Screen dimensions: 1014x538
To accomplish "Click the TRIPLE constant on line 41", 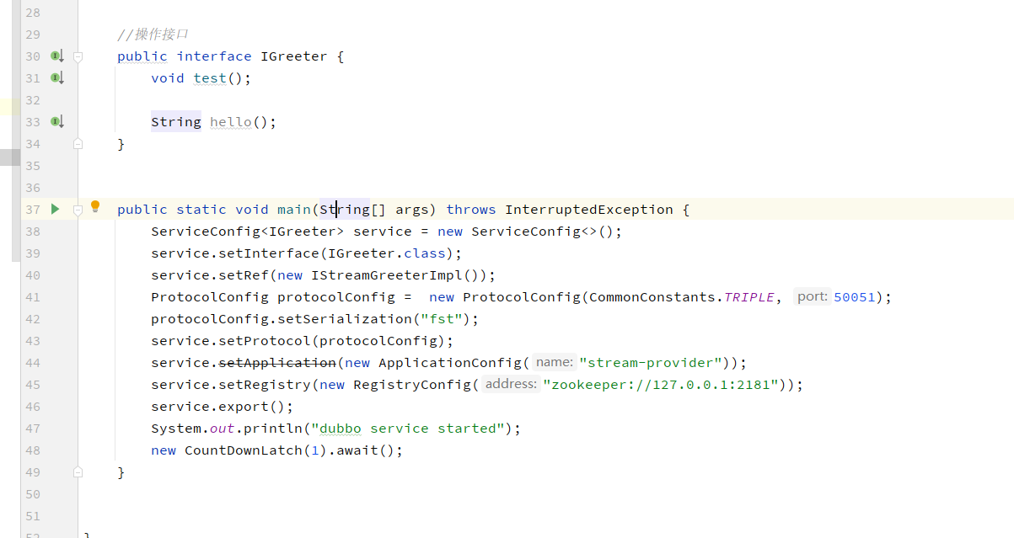I will tap(748, 296).
